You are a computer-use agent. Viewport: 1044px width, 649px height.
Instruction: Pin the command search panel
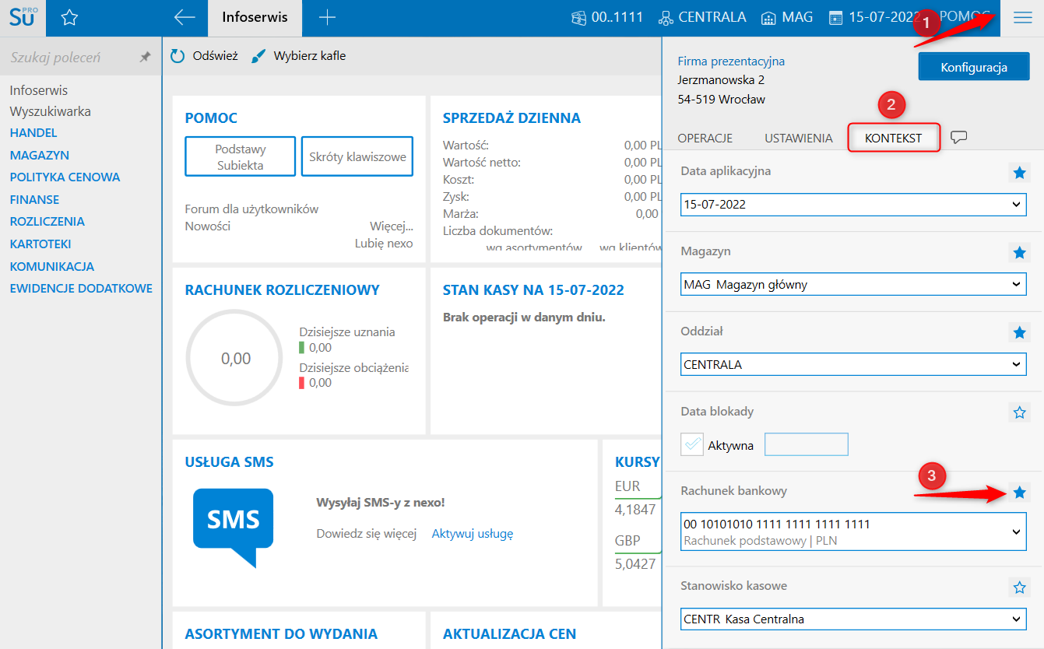pyautogui.click(x=145, y=57)
